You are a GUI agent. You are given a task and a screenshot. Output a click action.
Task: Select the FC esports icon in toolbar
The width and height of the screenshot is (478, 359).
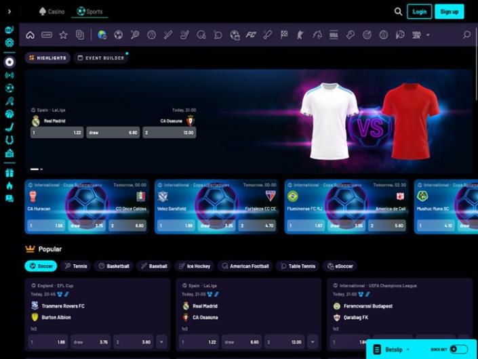click(251, 35)
